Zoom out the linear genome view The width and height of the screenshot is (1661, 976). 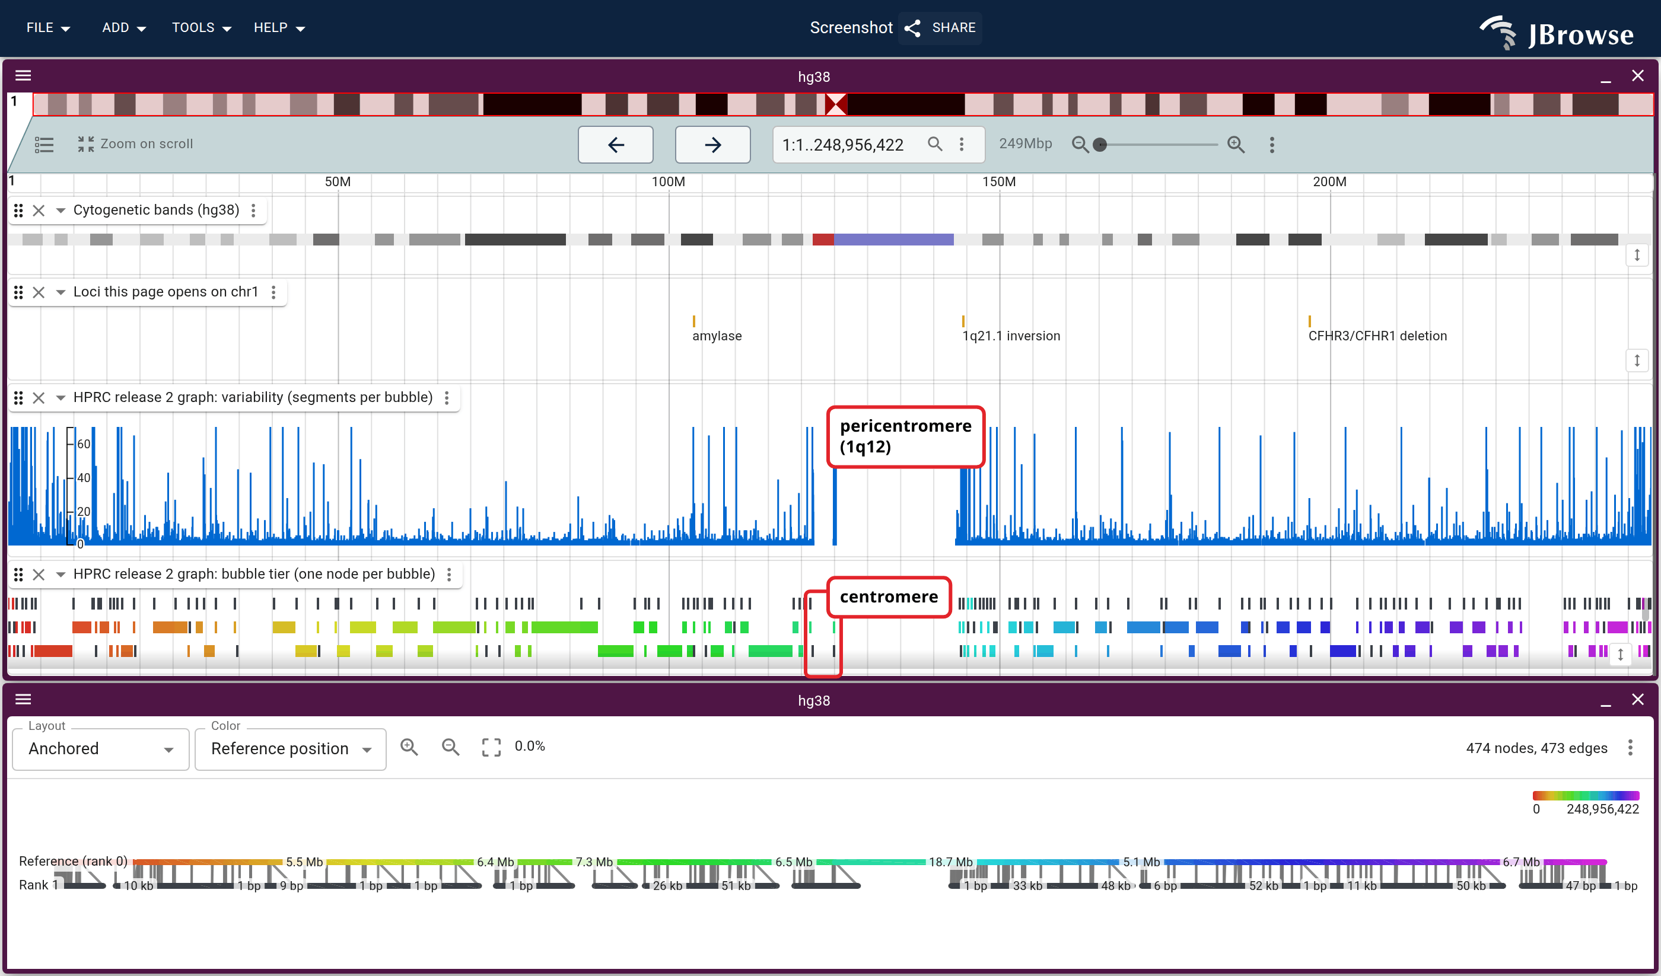[1080, 144]
